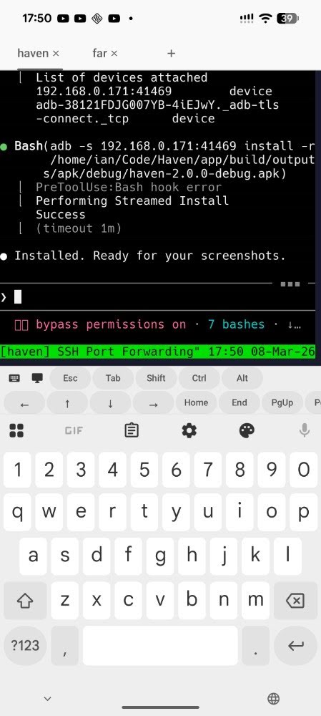Tap the keyboard toggle icon in key bar
The width and height of the screenshot is (321, 716).
coord(14,378)
